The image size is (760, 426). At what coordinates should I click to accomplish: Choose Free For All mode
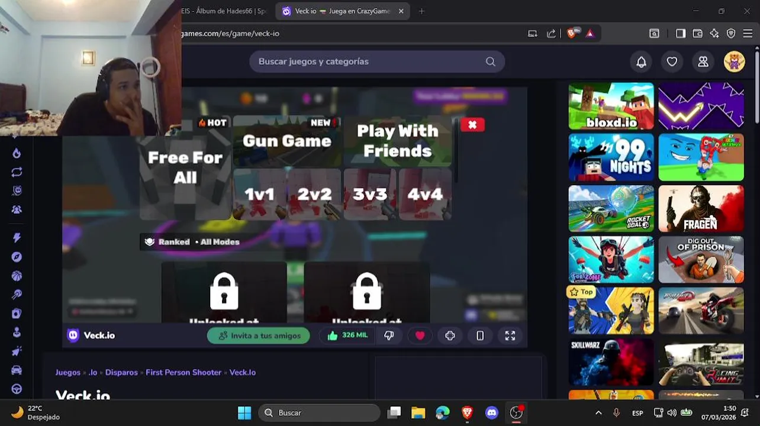185,168
